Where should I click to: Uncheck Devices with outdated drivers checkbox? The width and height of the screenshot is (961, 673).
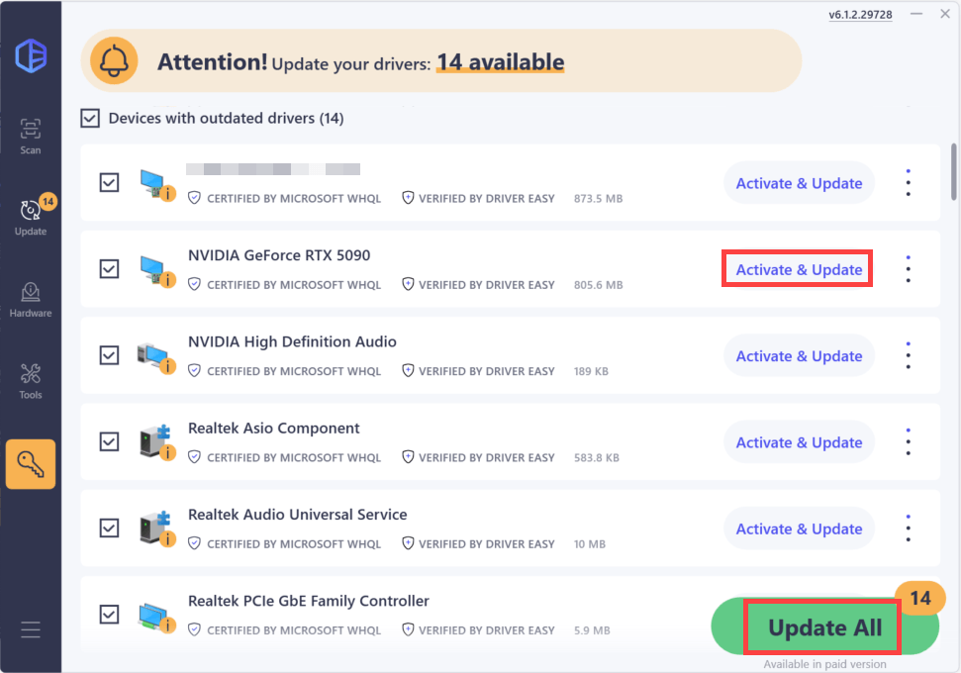coord(90,118)
